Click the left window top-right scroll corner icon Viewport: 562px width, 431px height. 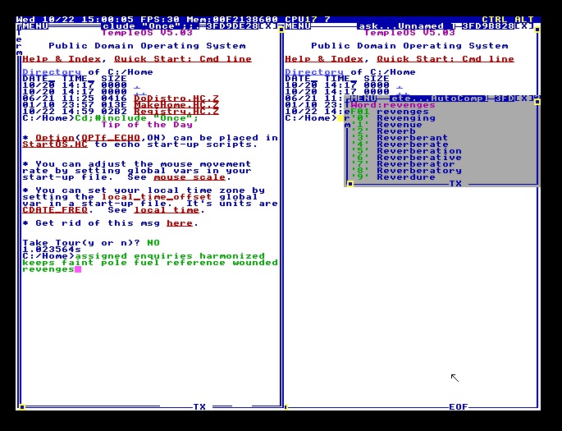coord(281,30)
